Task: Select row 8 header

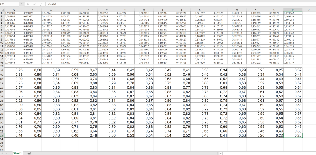Action: 2,36
